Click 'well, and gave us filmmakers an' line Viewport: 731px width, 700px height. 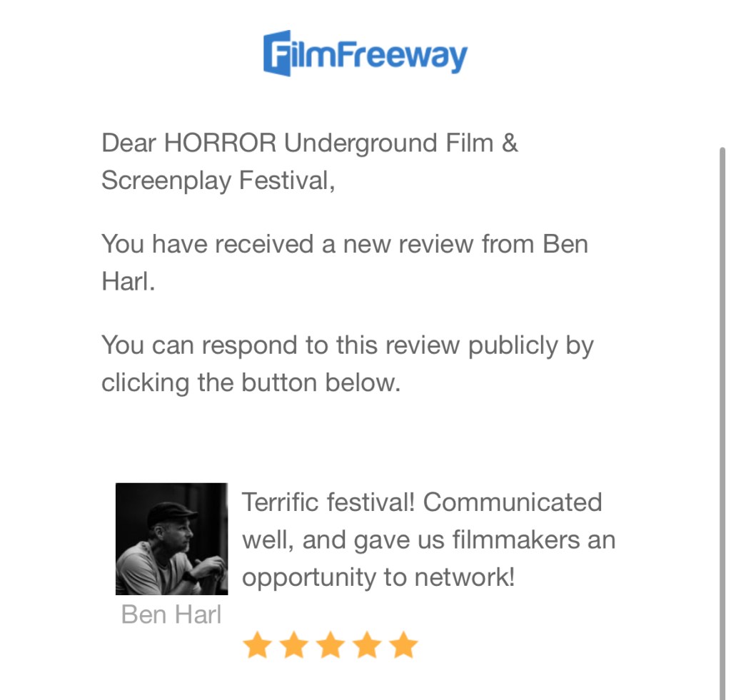click(429, 541)
